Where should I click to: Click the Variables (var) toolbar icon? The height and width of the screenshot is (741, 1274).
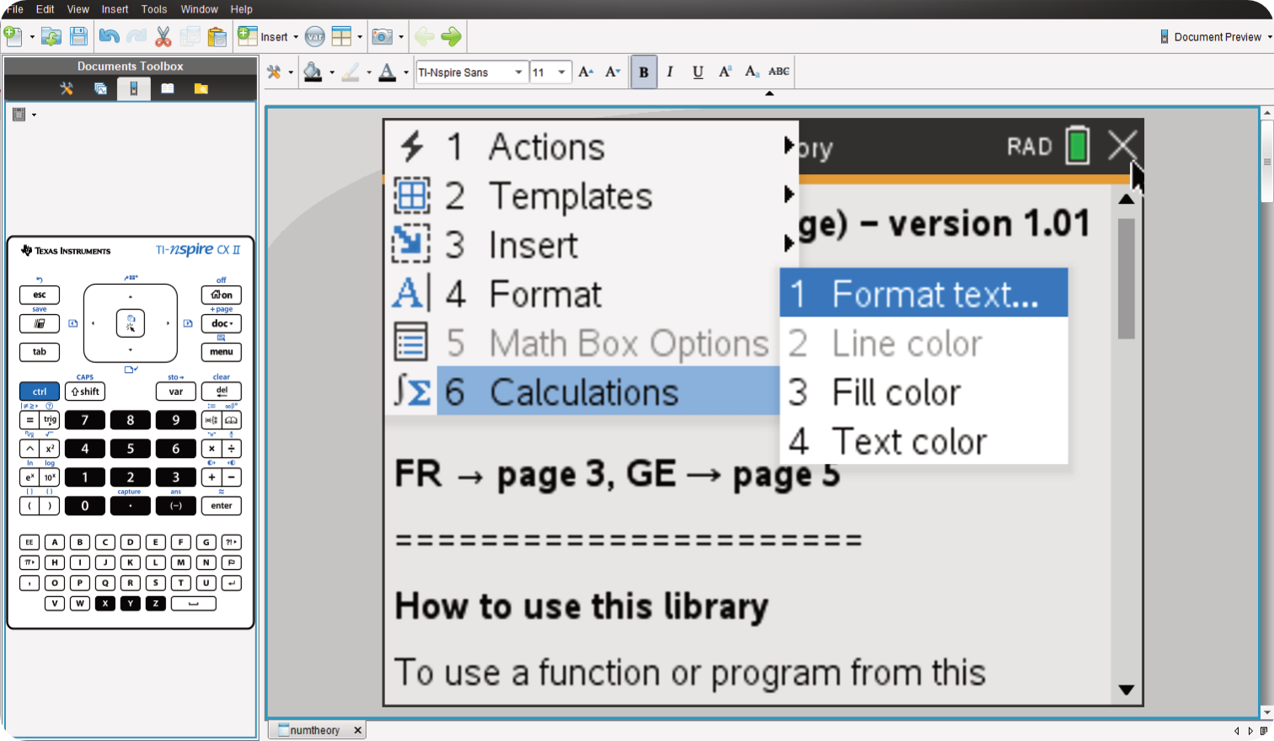click(x=314, y=36)
